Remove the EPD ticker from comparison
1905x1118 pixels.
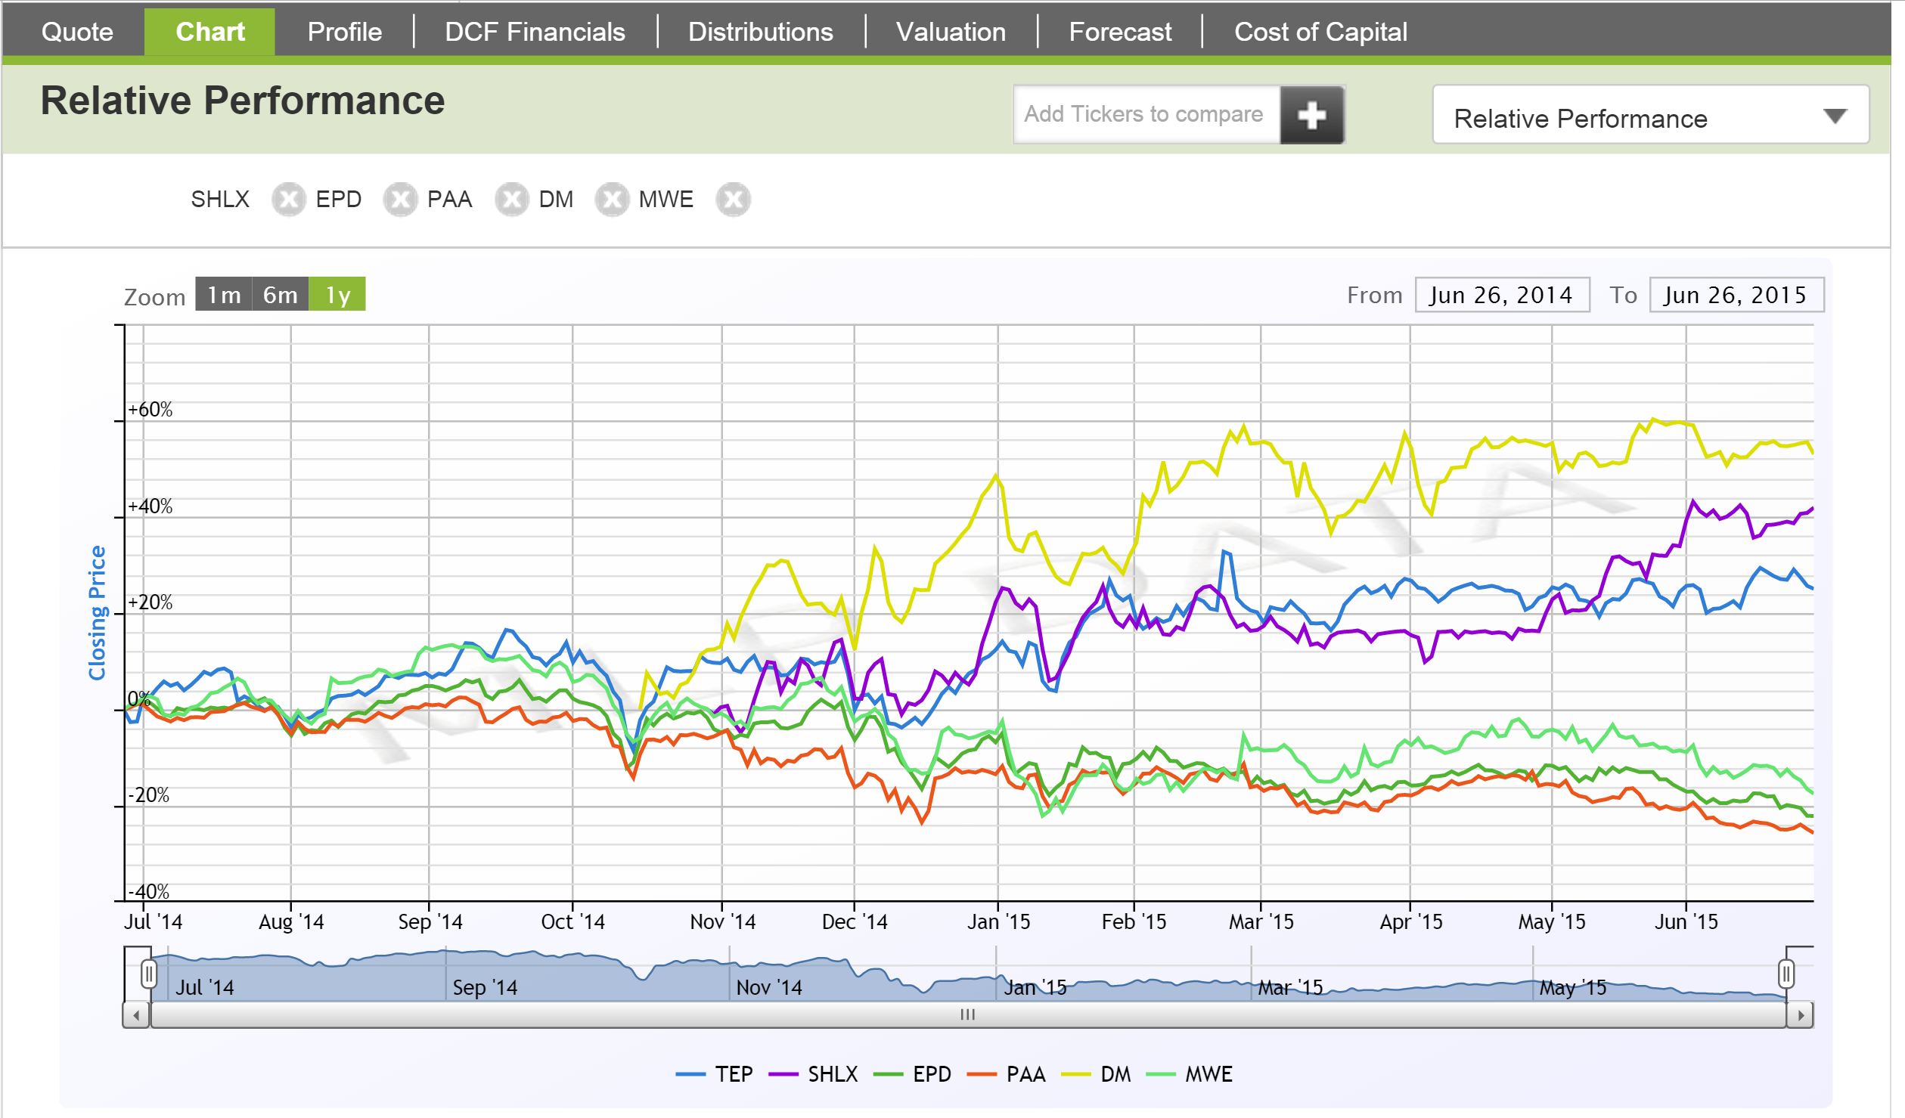400,200
